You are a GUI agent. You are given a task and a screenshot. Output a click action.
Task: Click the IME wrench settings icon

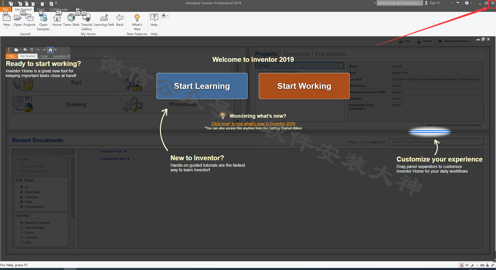pyautogui.click(x=492, y=265)
